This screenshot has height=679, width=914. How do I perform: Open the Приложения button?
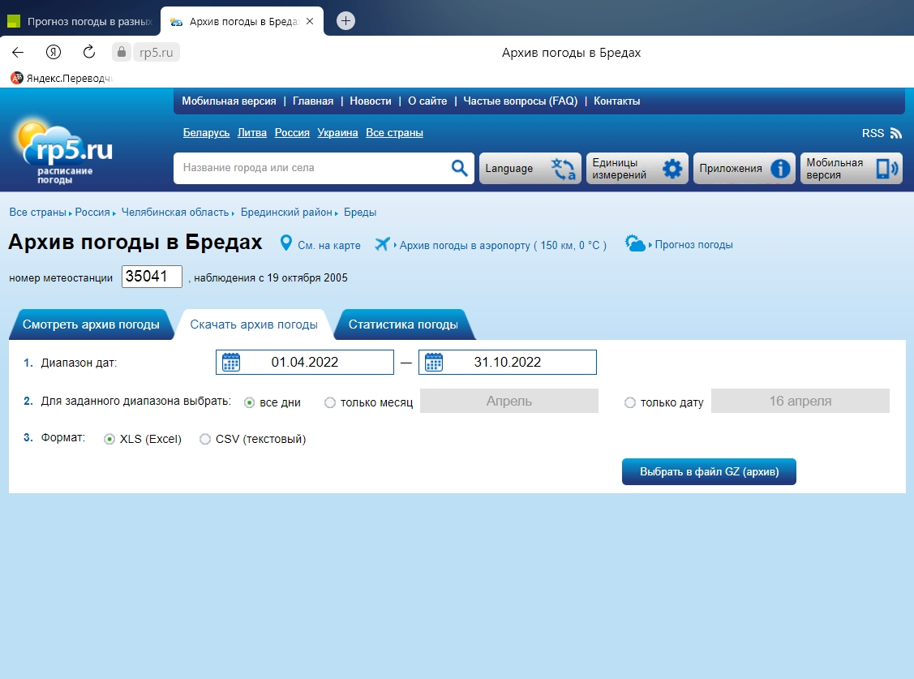click(745, 169)
